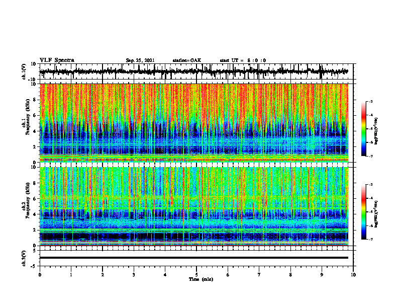Click the "8" kHz tick on ch.2 spectrogram
The height and width of the screenshot is (308, 398).
[x=35, y=183]
